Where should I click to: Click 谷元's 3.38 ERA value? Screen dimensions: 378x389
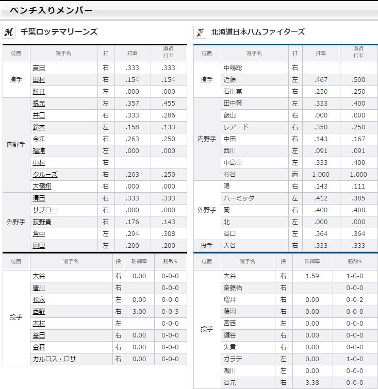coord(312,383)
